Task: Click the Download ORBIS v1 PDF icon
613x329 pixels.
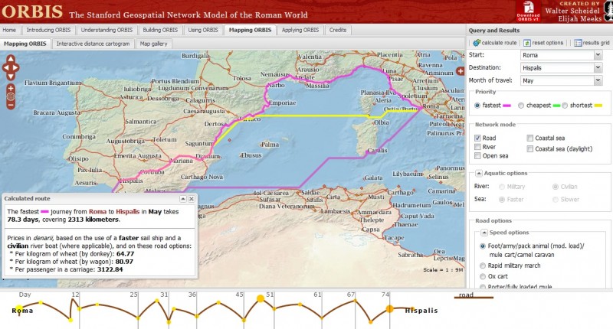Action: click(x=528, y=11)
